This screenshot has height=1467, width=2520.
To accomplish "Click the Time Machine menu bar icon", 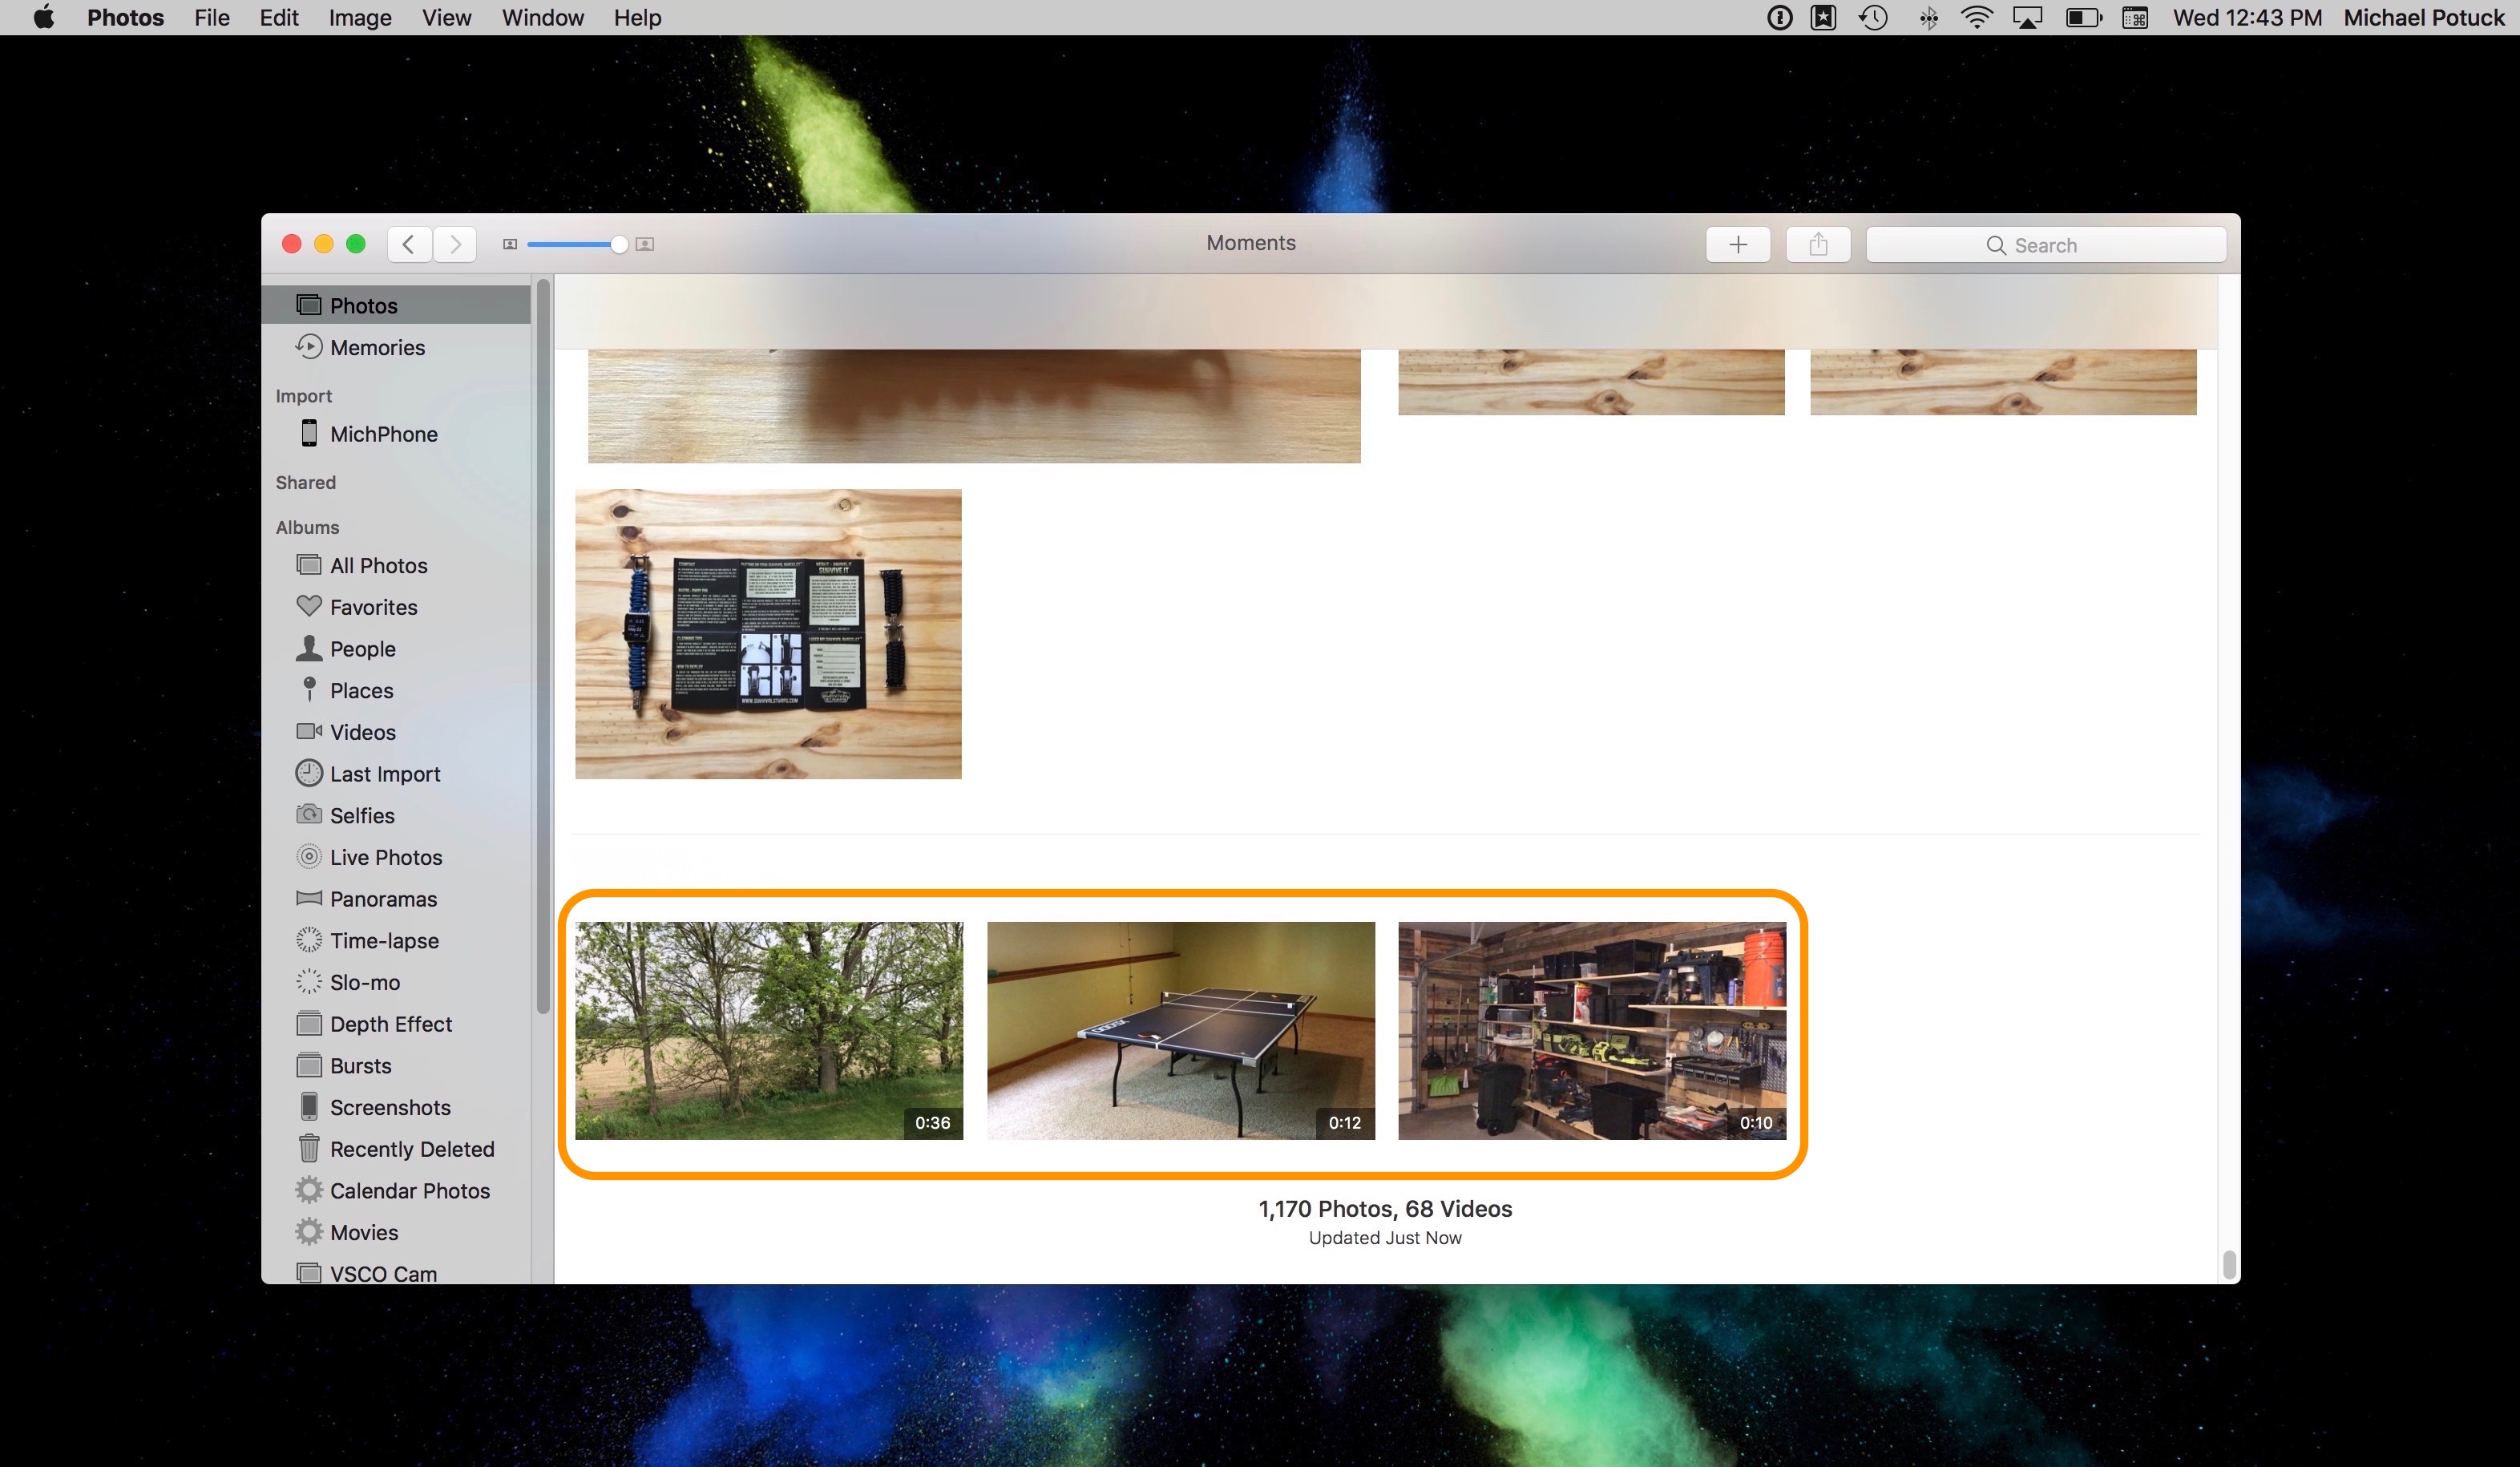I will pyautogui.click(x=1873, y=18).
